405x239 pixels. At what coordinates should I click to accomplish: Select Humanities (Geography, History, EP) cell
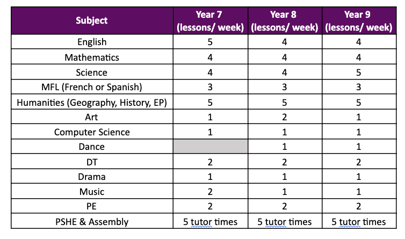point(92,102)
